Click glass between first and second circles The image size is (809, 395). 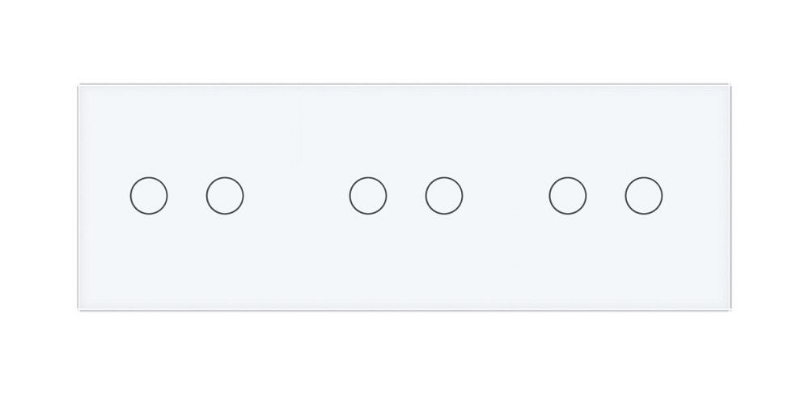(x=186, y=196)
